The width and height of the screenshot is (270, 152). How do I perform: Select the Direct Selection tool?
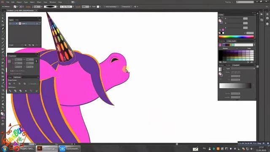point(3,18)
